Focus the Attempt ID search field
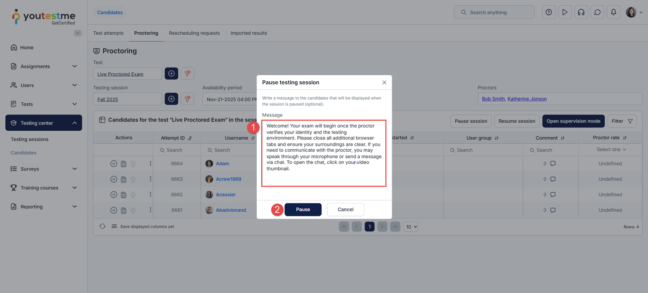Viewport: 648px width, 293px height. click(177, 150)
